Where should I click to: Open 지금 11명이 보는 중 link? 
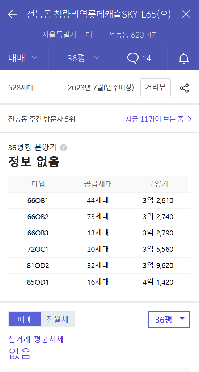pos(158,119)
